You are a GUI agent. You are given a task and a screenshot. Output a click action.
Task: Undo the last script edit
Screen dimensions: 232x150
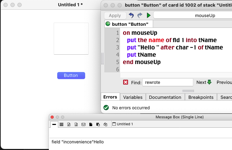(131, 15)
